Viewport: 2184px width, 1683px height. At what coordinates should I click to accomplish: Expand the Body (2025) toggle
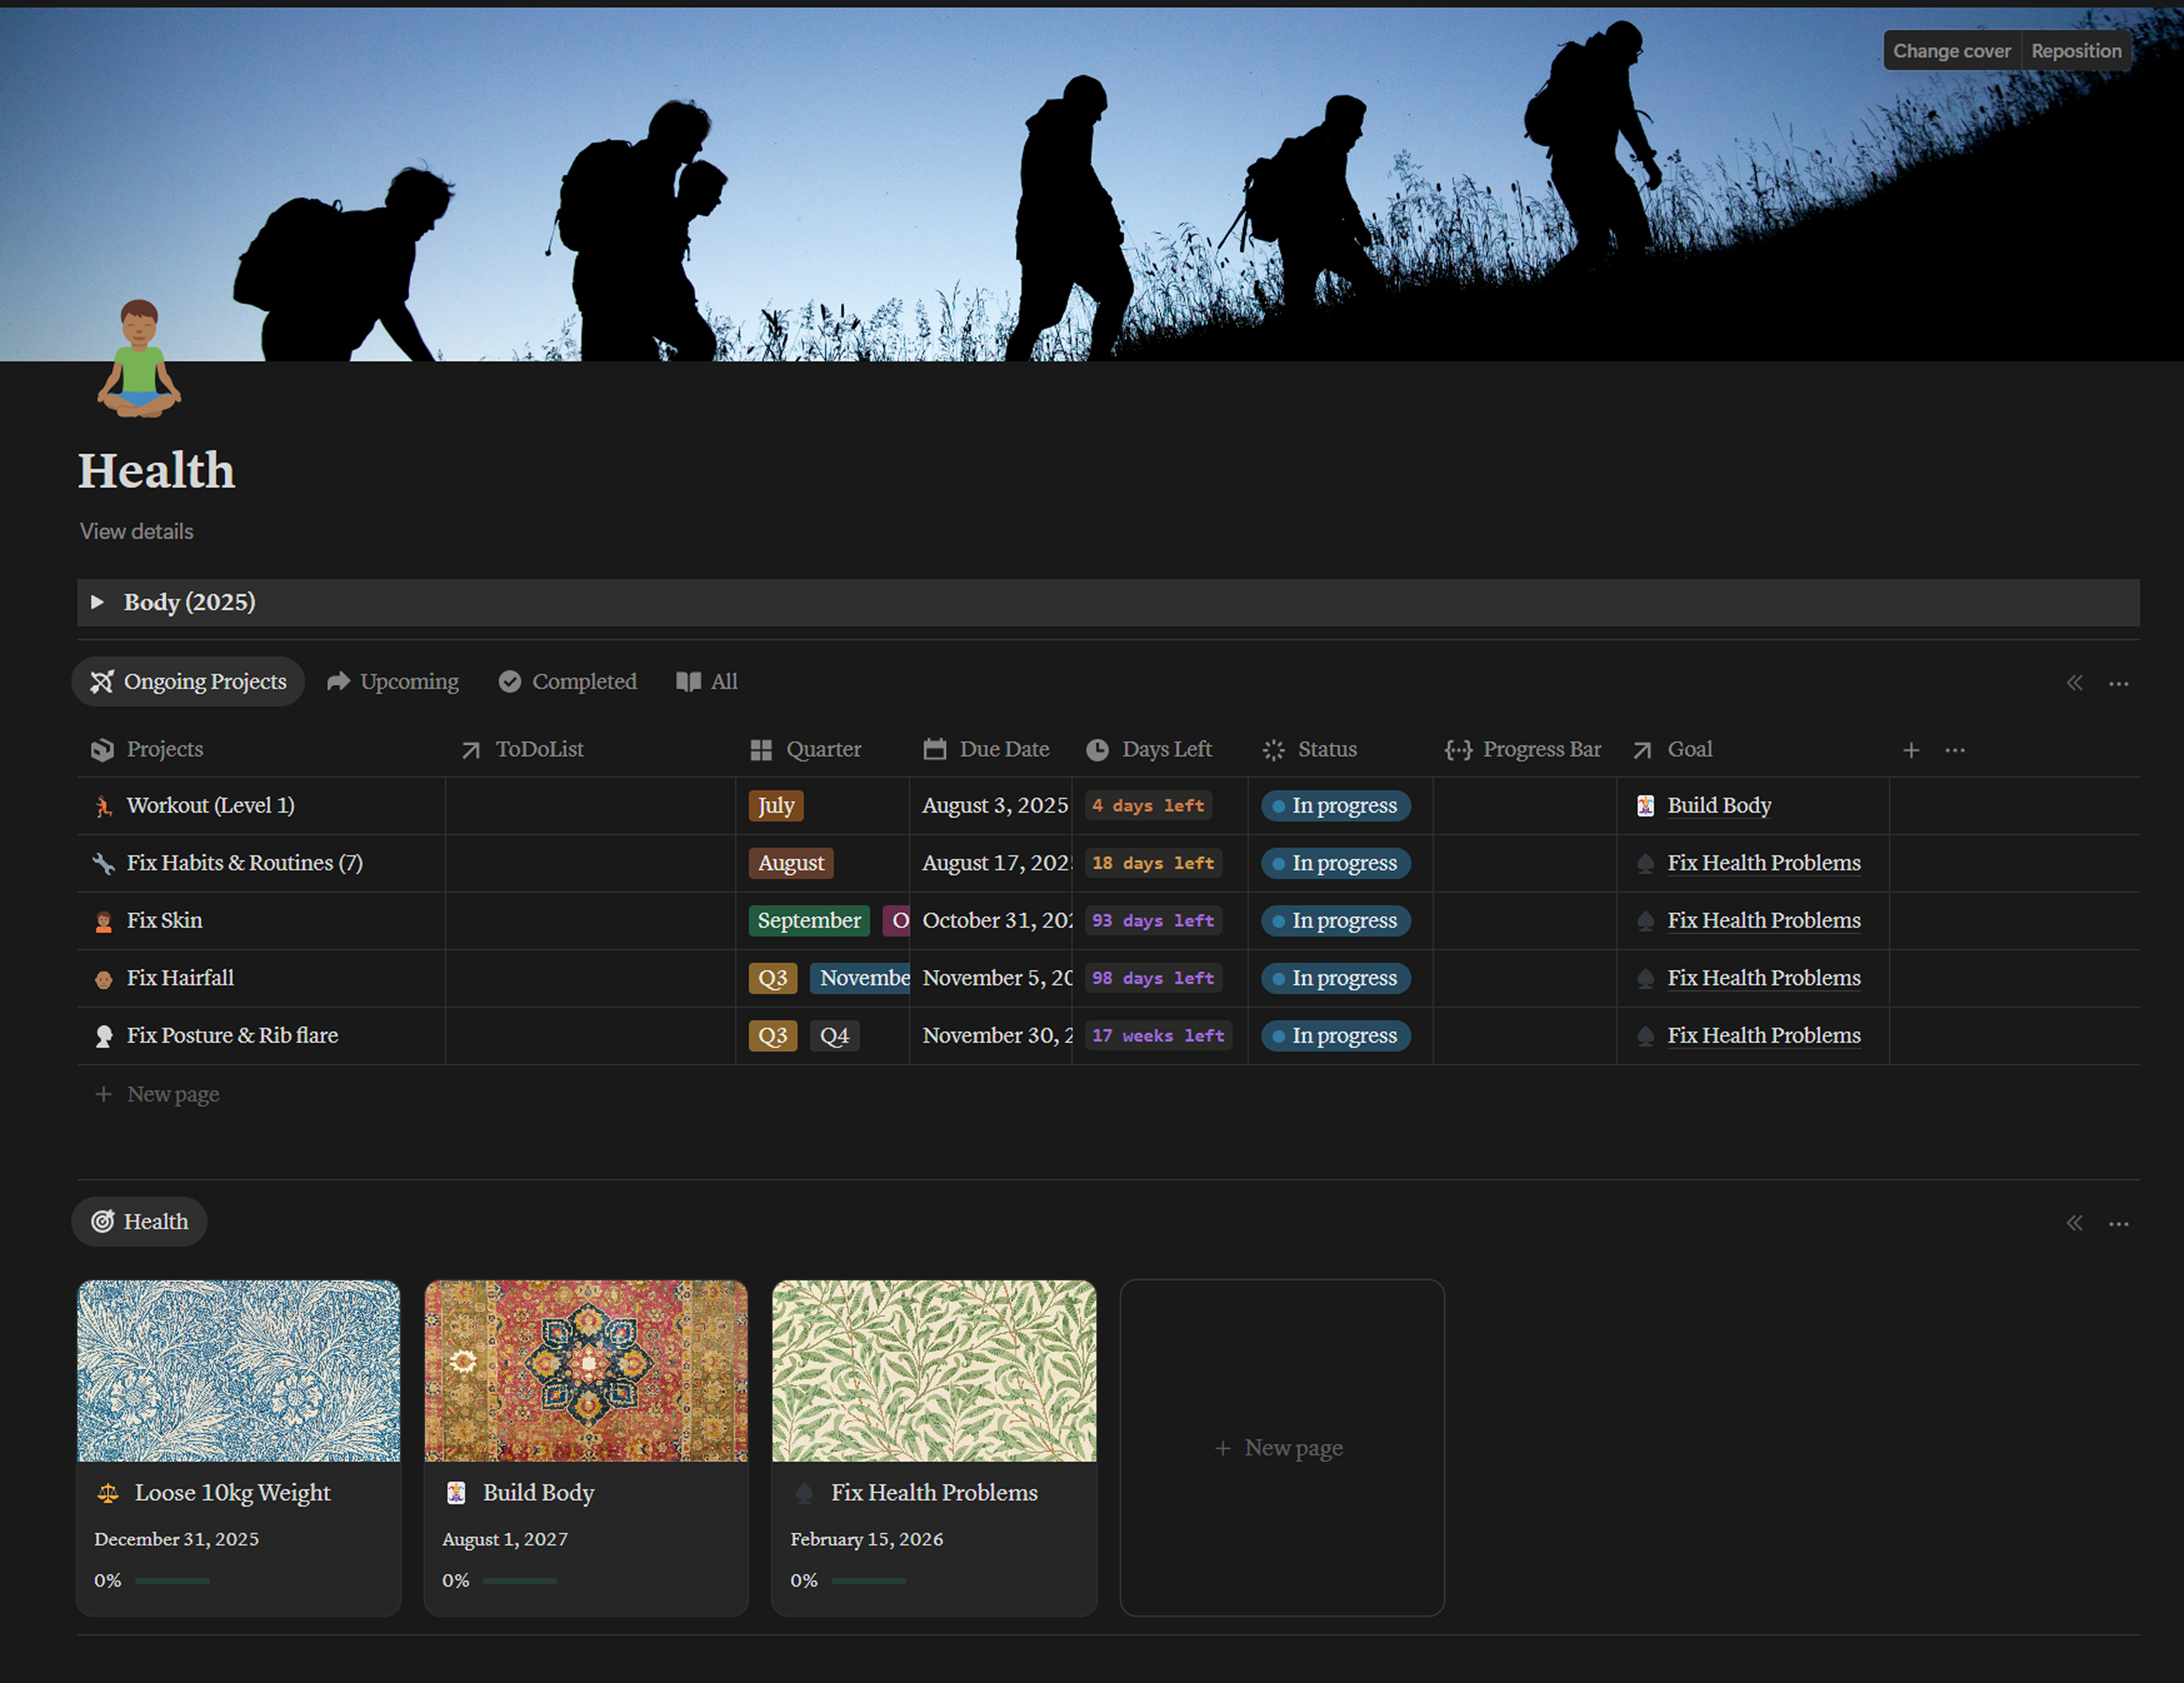tap(97, 602)
